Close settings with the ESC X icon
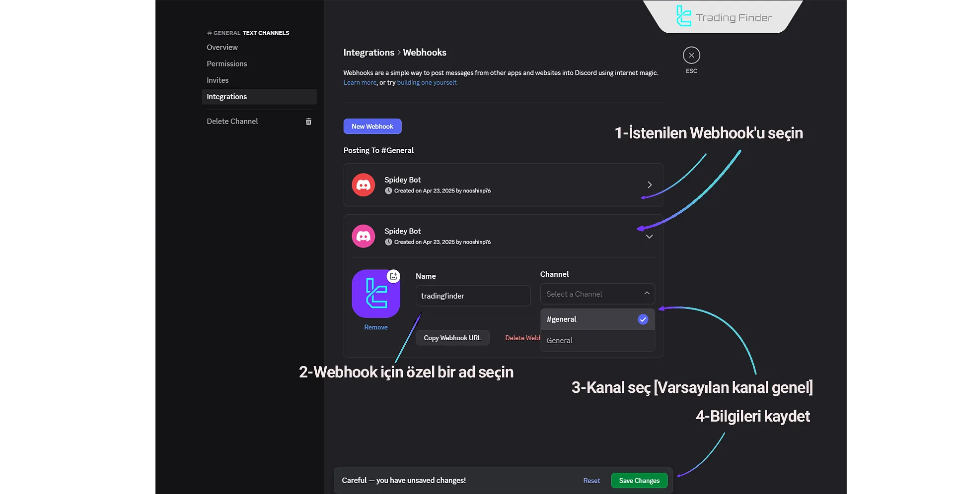Image resolution: width=953 pixels, height=494 pixels. click(691, 55)
